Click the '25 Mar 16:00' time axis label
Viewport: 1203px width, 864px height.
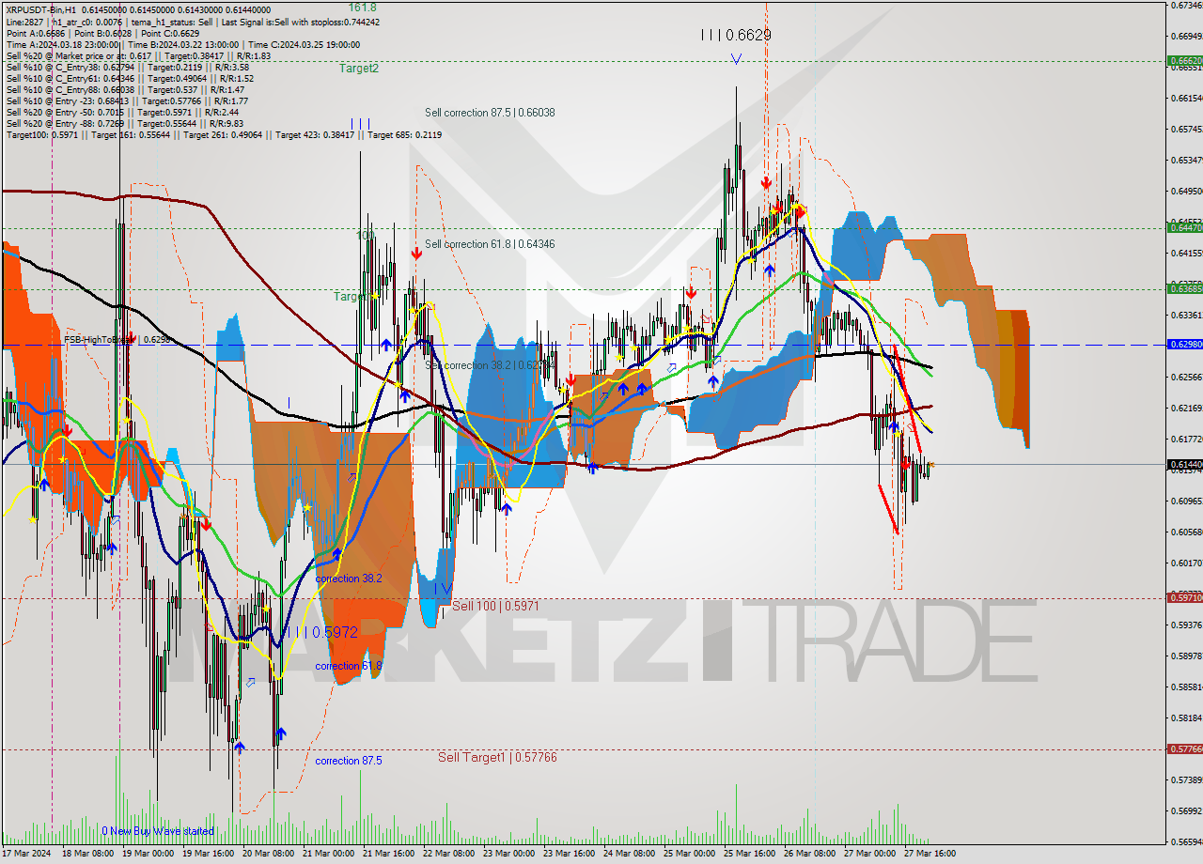tap(750, 854)
